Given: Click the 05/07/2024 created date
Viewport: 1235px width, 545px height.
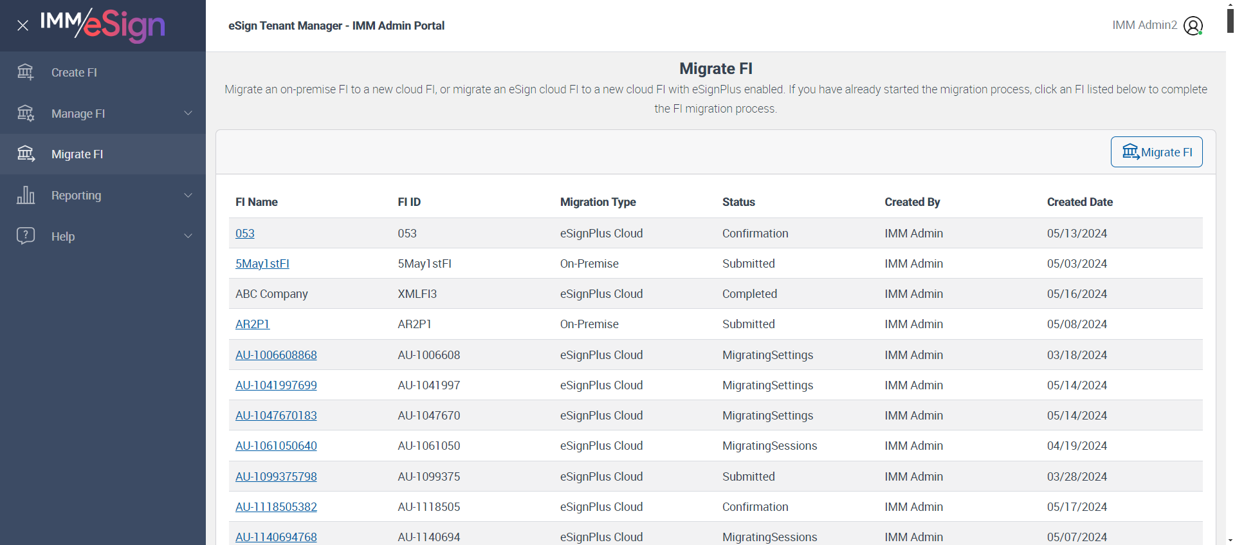Looking at the screenshot, I should [x=1077, y=537].
